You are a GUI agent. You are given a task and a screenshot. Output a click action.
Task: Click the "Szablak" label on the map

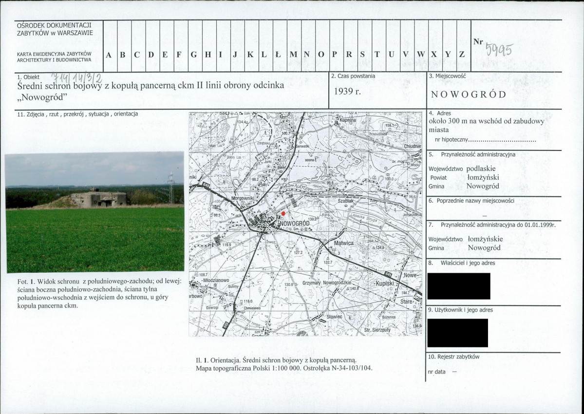point(346,201)
